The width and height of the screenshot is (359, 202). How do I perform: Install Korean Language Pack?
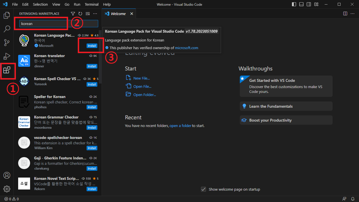92,46
